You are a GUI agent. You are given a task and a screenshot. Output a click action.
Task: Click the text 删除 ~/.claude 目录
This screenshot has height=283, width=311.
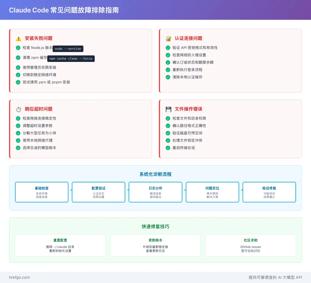coord(60,247)
